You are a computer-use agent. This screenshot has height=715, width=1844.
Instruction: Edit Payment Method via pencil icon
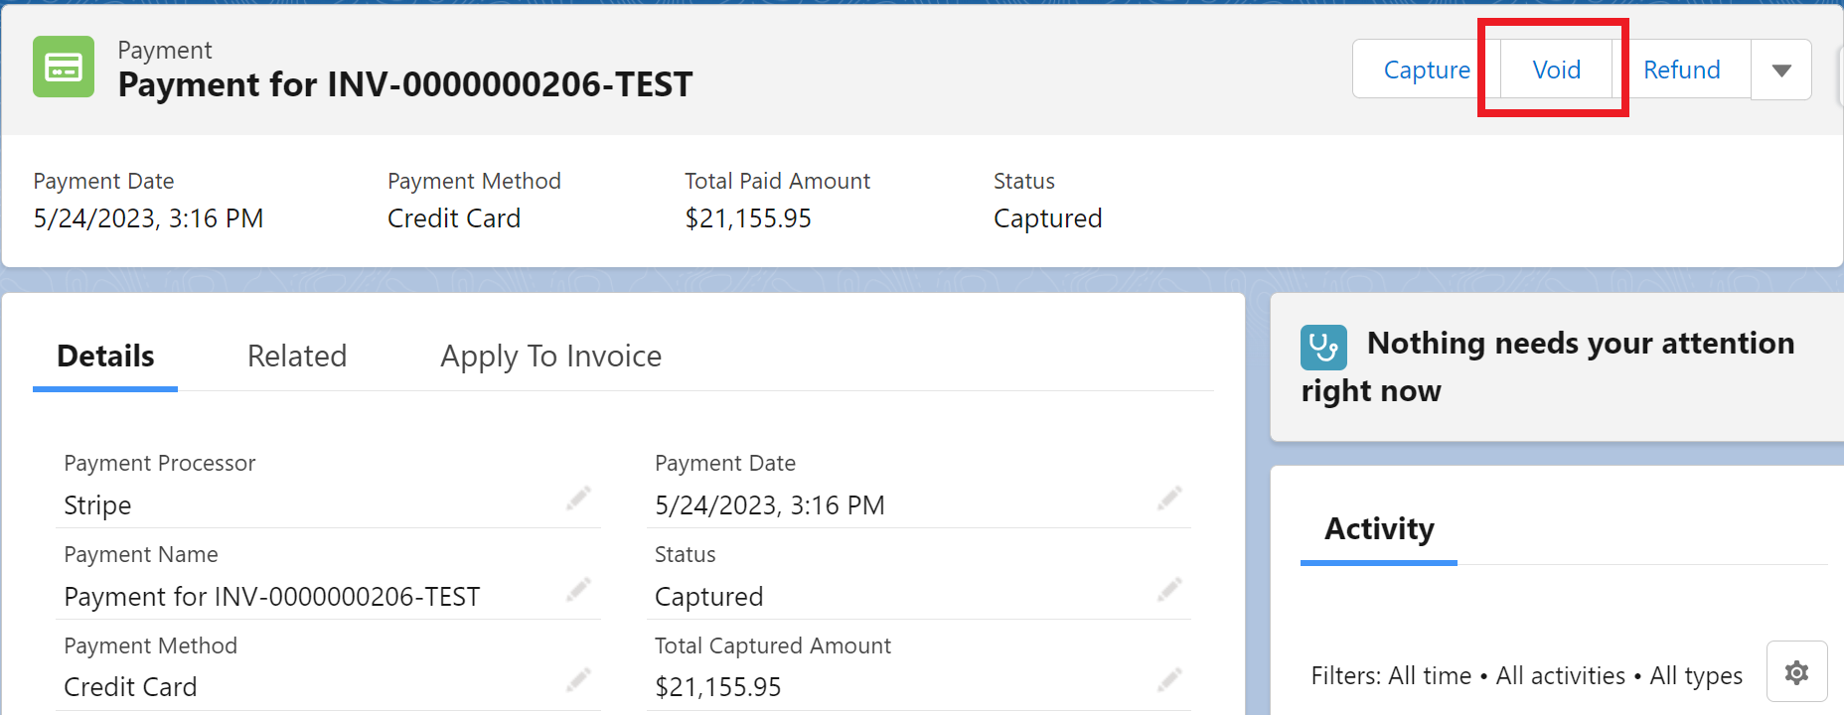pyautogui.click(x=578, y=680)
